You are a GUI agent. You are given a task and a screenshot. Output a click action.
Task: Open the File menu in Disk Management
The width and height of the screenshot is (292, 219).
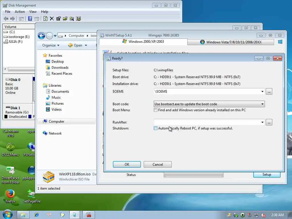(x=8, y=11)
